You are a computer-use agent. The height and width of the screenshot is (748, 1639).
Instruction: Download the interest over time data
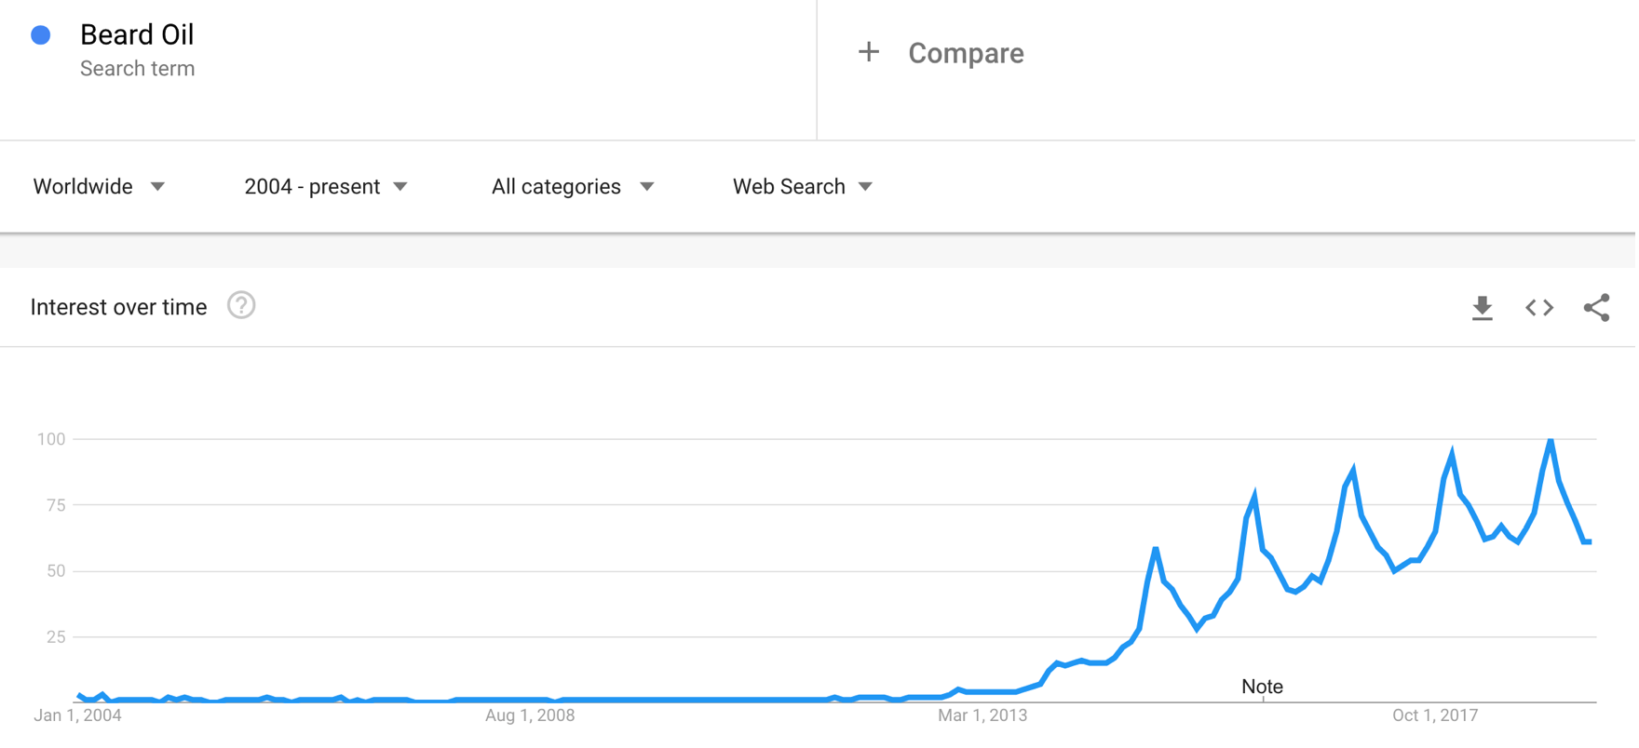coord(1482,308)
